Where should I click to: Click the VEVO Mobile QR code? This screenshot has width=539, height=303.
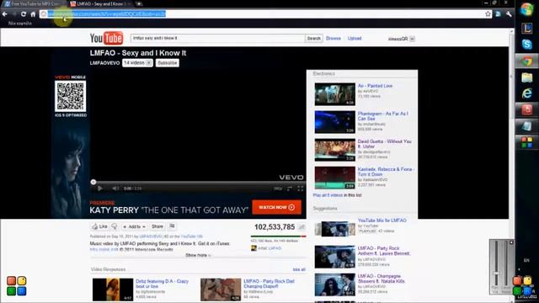[x=70, y=96]
